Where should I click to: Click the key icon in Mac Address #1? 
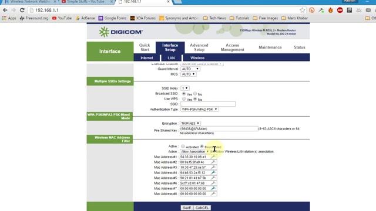213,157
